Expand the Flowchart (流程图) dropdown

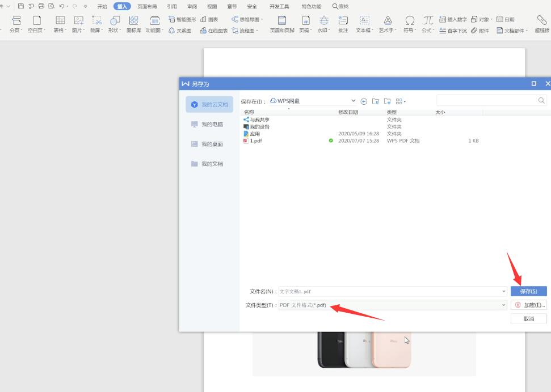pyautogui.click(x=257, y=31)
